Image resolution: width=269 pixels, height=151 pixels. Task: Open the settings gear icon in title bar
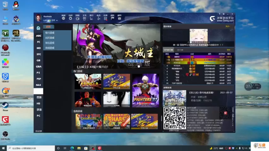224,14
